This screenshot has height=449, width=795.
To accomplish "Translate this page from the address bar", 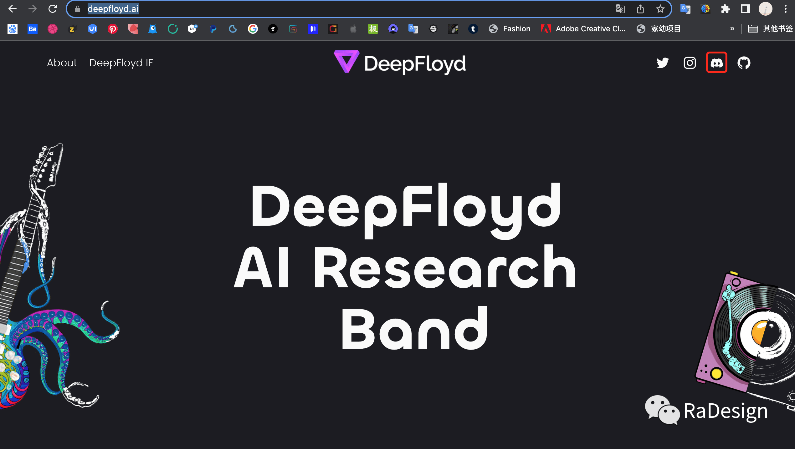I will (620, 9).
